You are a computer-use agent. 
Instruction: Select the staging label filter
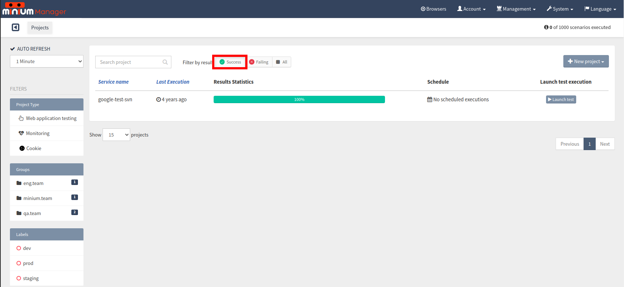click(47, 278)
